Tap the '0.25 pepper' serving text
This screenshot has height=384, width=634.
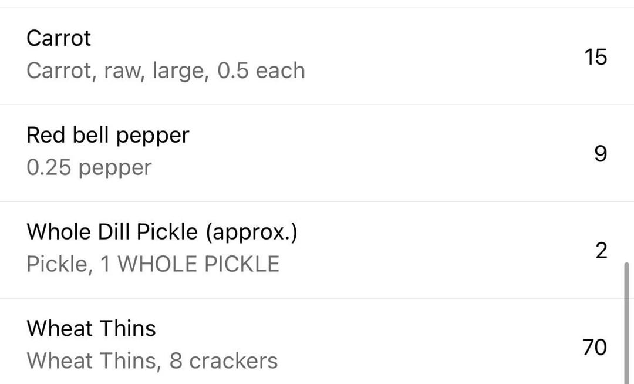89,167
